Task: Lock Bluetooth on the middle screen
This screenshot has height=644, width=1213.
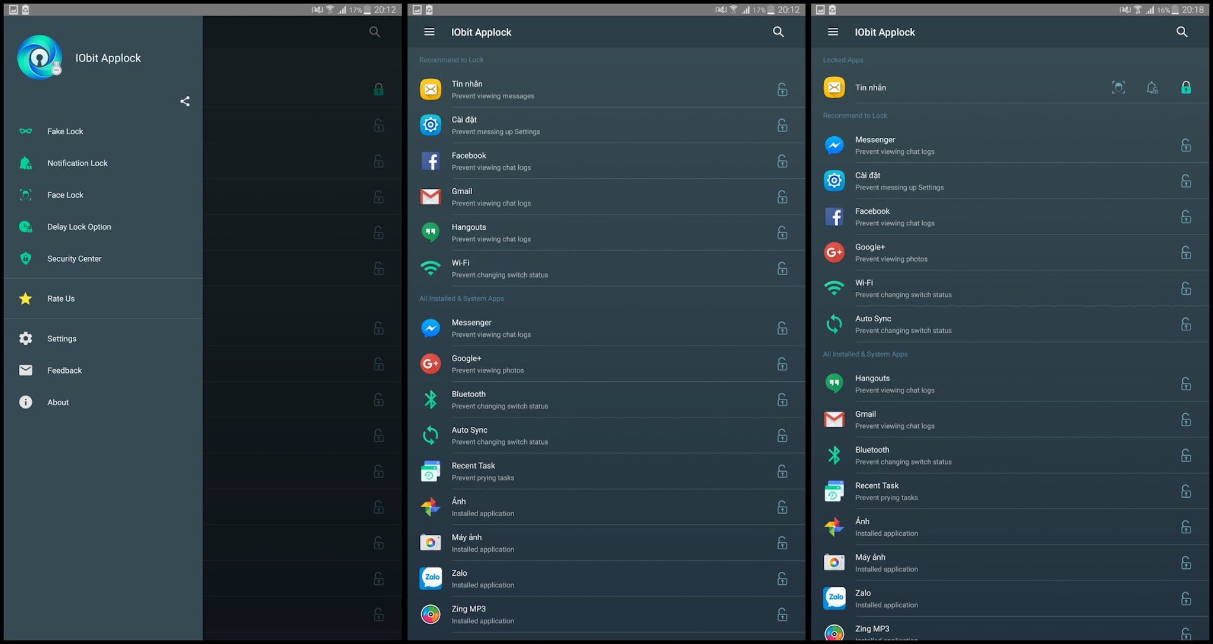Action: pyautogui.click(x=782, y=400)
